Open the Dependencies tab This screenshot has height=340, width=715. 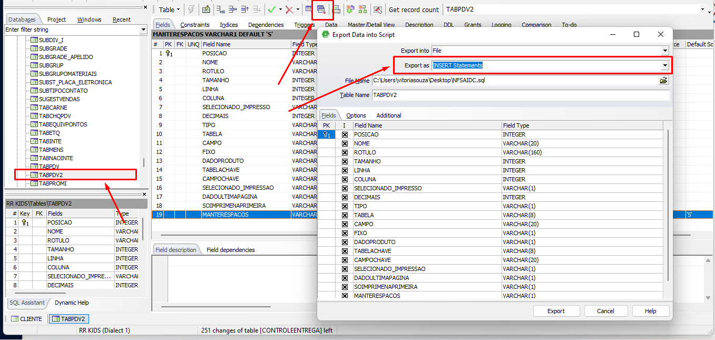tap(266, 25)
